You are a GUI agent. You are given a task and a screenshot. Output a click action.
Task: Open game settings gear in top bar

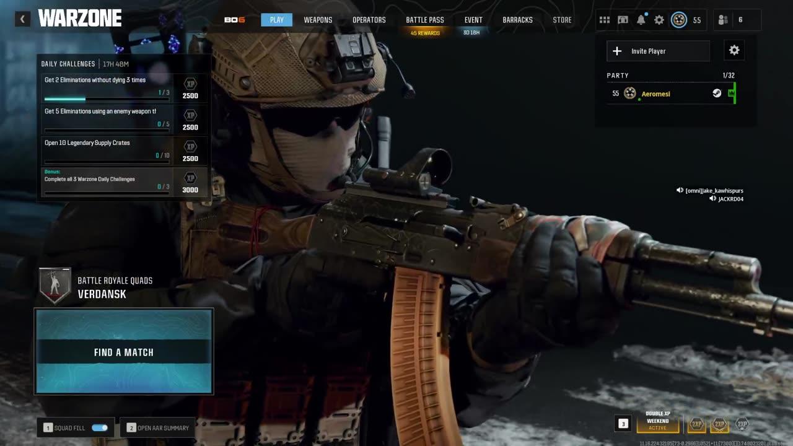(x=659, y=20)
